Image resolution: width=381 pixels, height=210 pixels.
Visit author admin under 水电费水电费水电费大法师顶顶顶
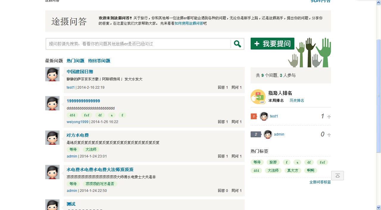pyautogui.click(x=72, y=191)
